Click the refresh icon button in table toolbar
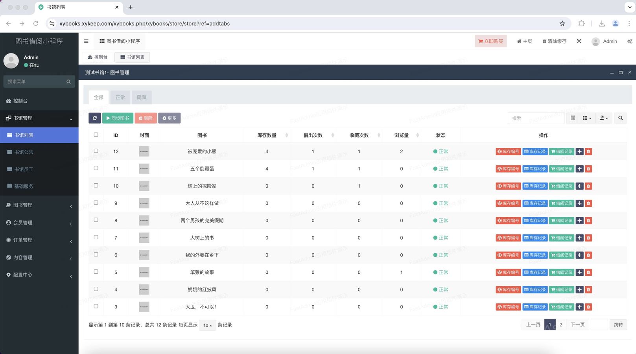The height and width of the screenshot is (354, 636). pos(94,118)
